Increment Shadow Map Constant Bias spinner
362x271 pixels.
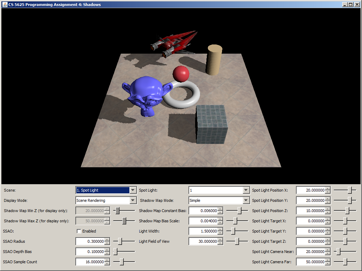(221, 209)
